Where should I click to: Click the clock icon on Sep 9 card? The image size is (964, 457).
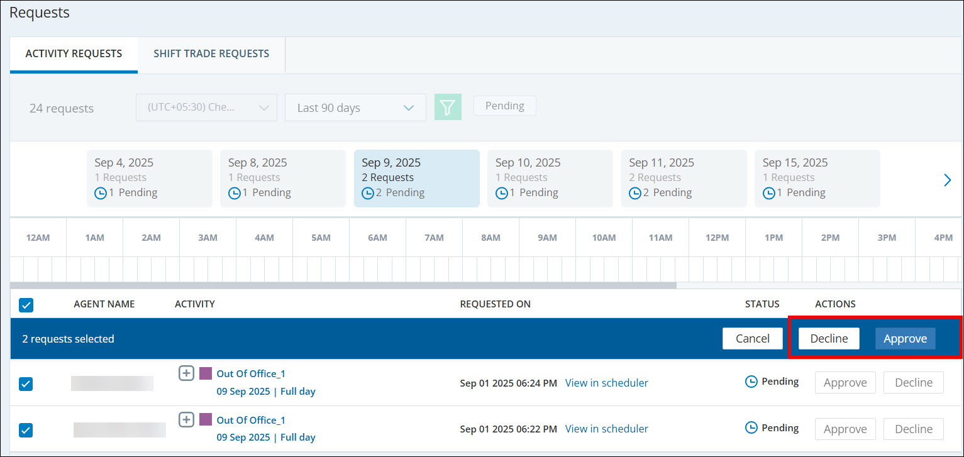coord(368,193)
